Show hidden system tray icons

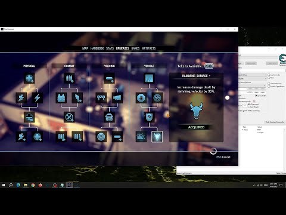254,185
